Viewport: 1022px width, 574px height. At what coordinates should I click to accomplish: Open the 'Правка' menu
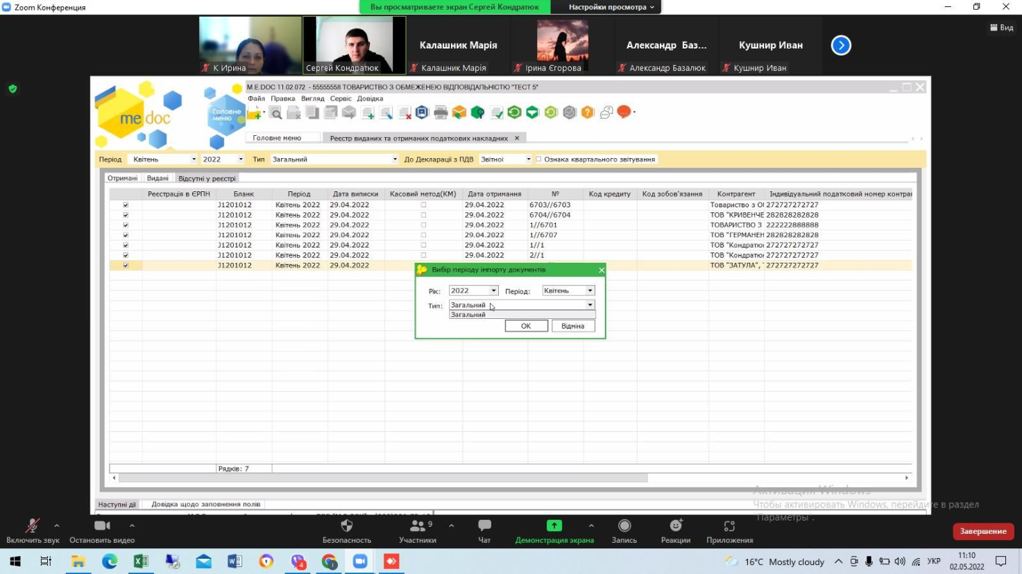tap(283, 98)
